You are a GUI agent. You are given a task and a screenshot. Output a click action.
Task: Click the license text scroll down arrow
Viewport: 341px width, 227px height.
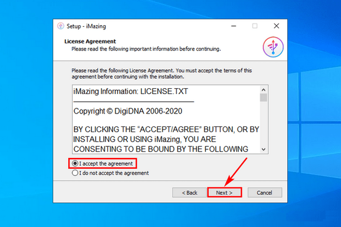pos(263,149)
